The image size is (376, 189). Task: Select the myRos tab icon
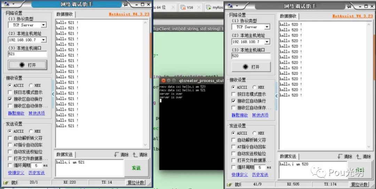click(x=209, y=7)
